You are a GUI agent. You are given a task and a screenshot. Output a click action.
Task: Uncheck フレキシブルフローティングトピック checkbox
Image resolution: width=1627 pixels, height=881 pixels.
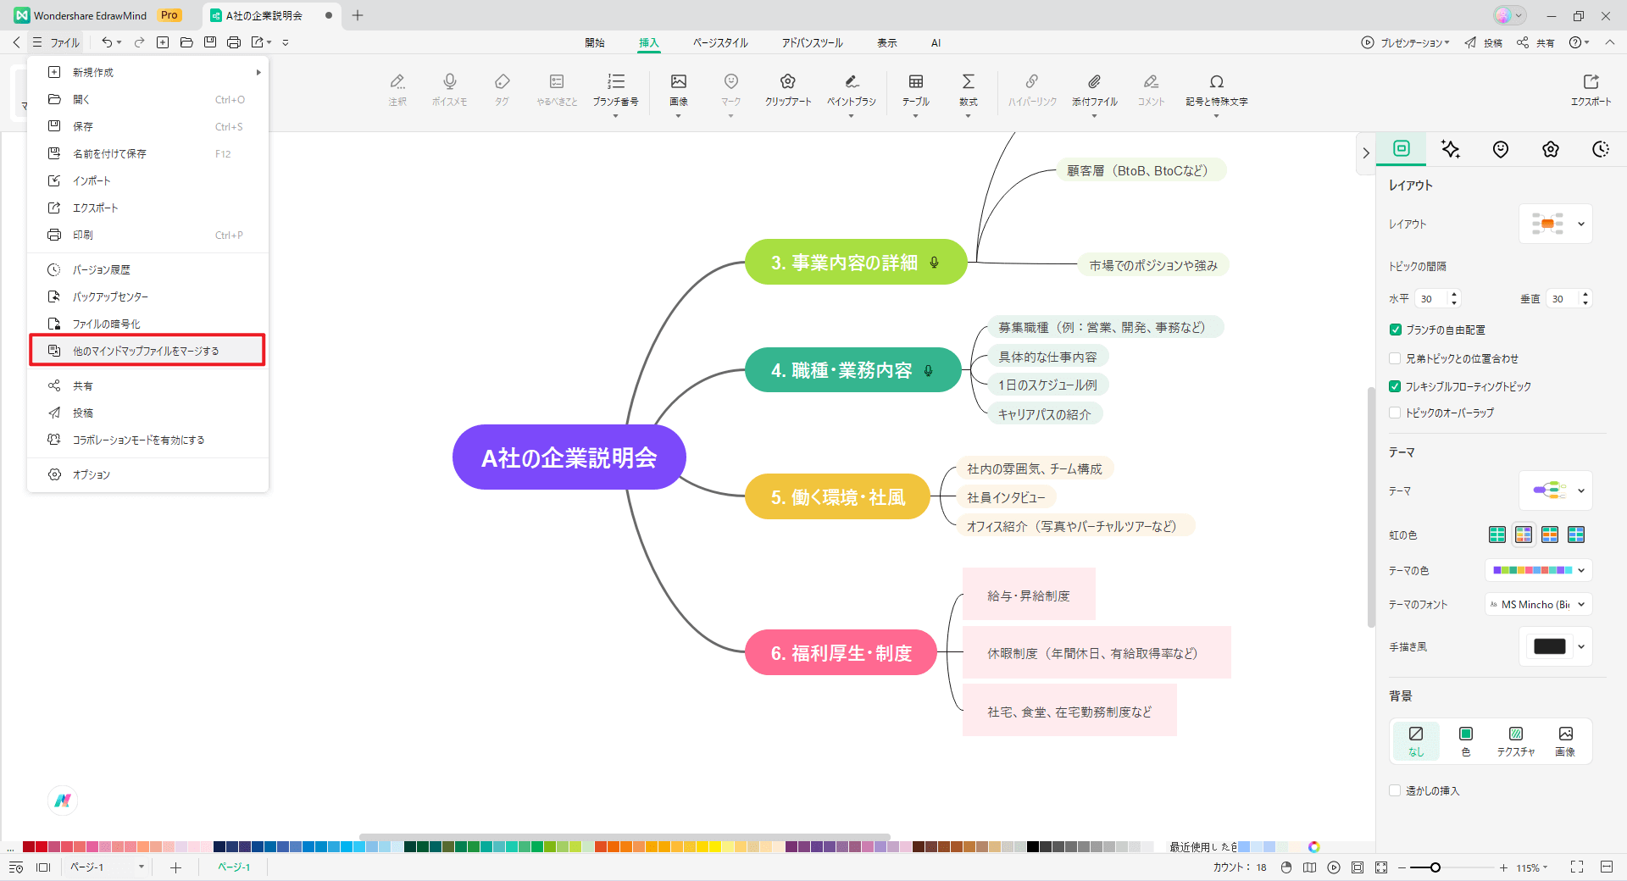[x=1395, y=386]
